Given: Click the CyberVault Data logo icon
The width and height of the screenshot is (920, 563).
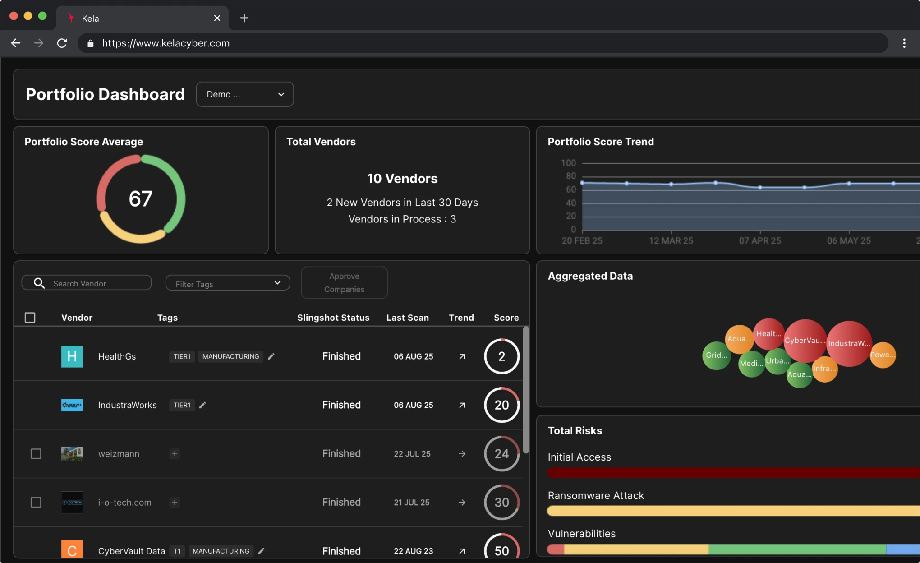Looking at the screenshot, I should click(72, 549).
